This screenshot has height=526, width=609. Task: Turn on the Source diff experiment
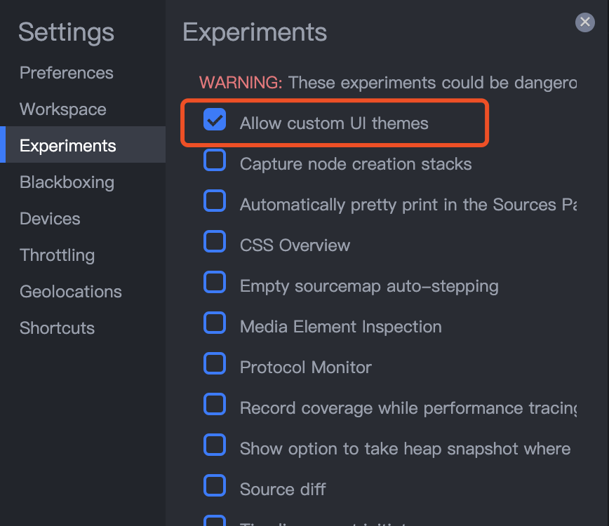click(x=215, y=485)
